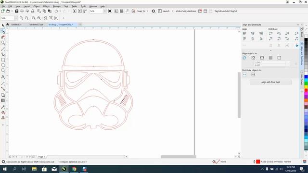
Task: Toggle the Snap Off icon
Action: (133, 11)
